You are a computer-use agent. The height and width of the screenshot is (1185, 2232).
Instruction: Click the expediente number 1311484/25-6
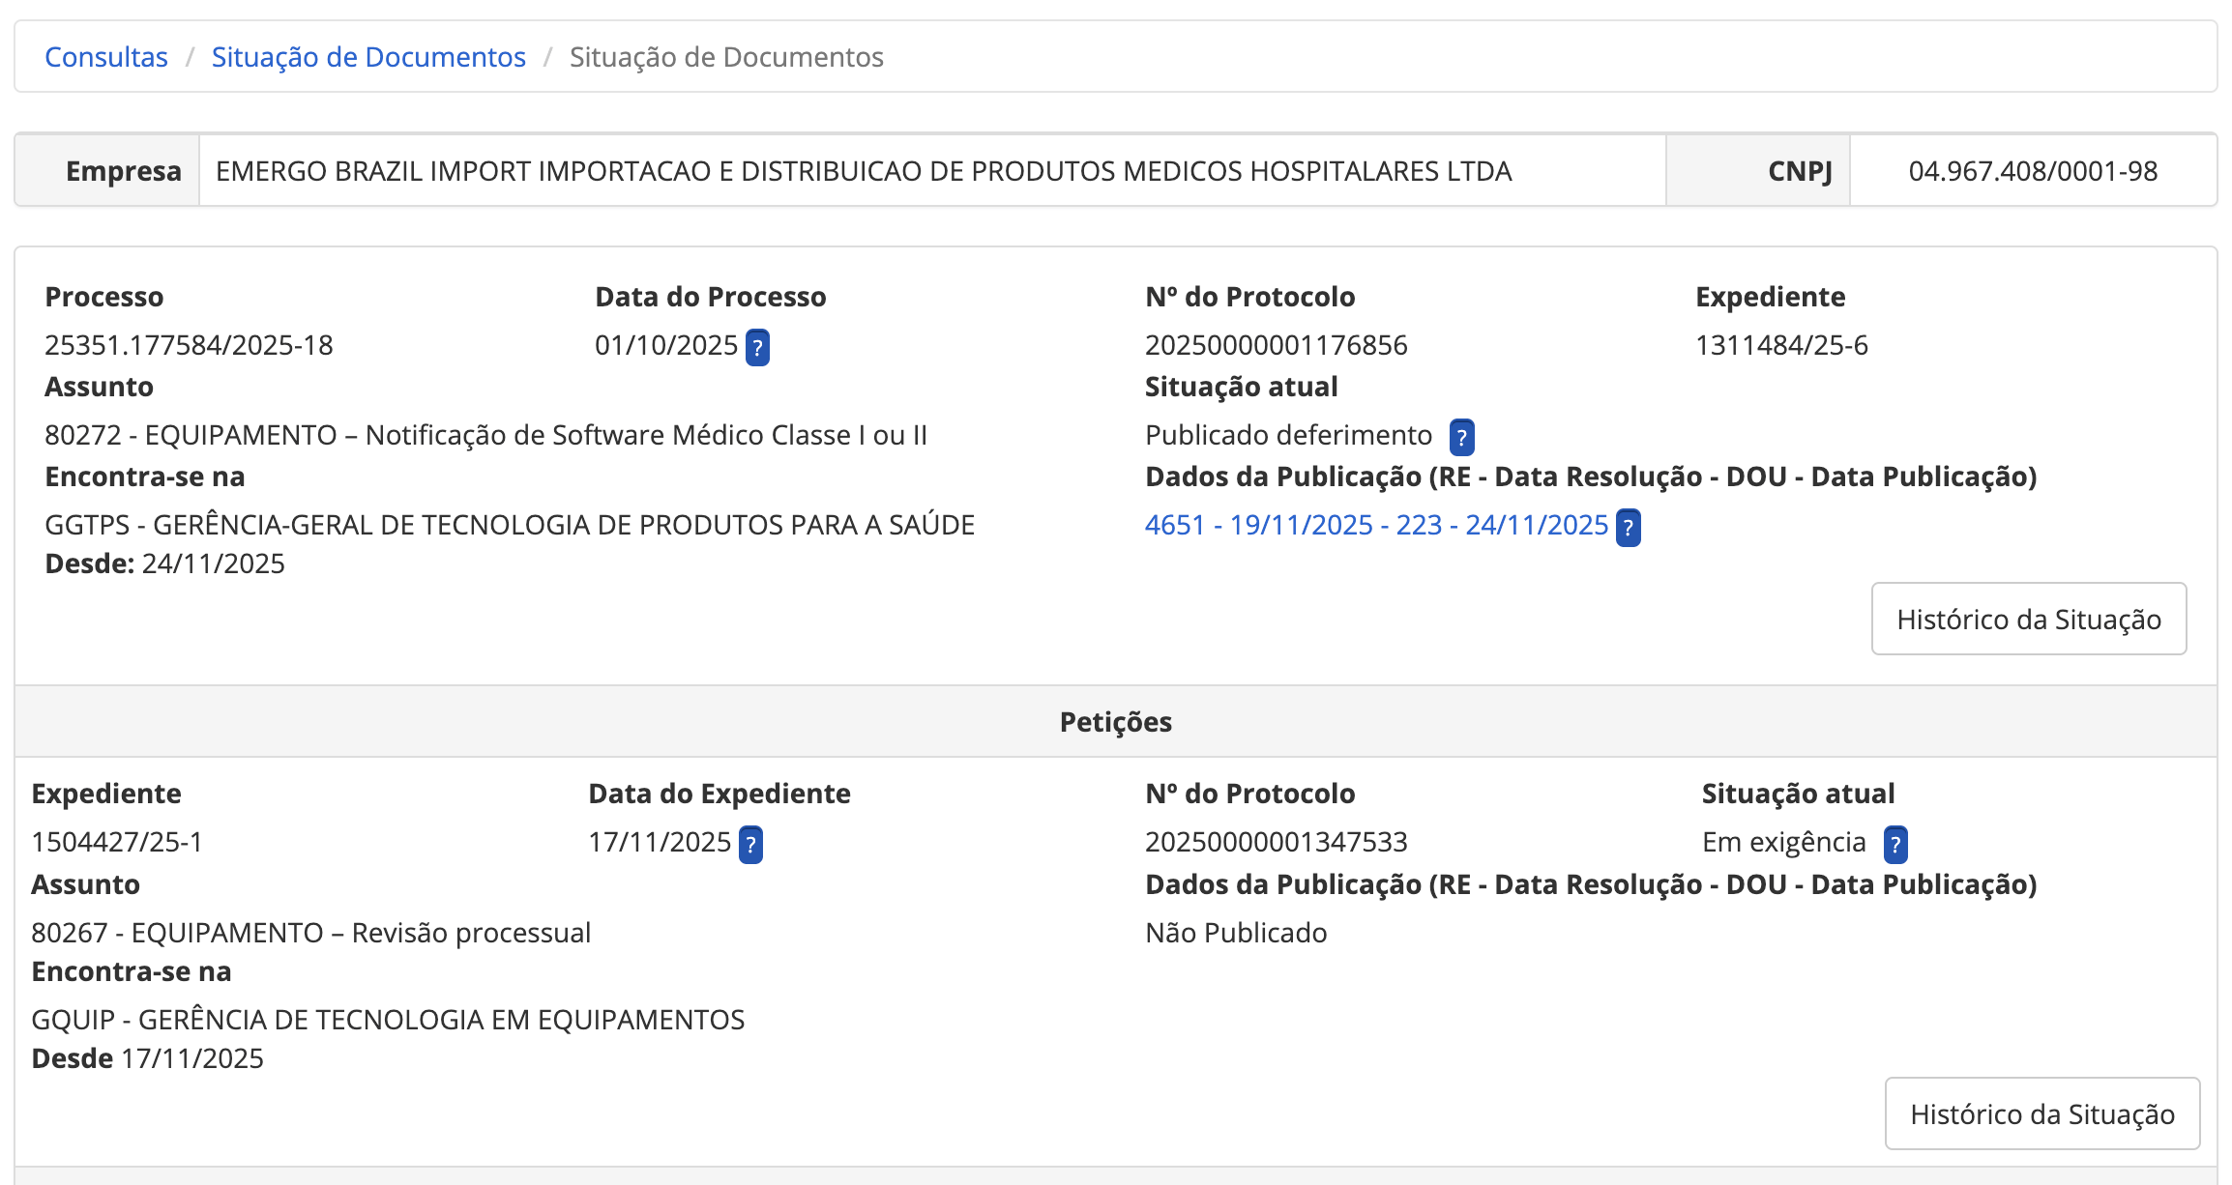(x=1780, y=345)
